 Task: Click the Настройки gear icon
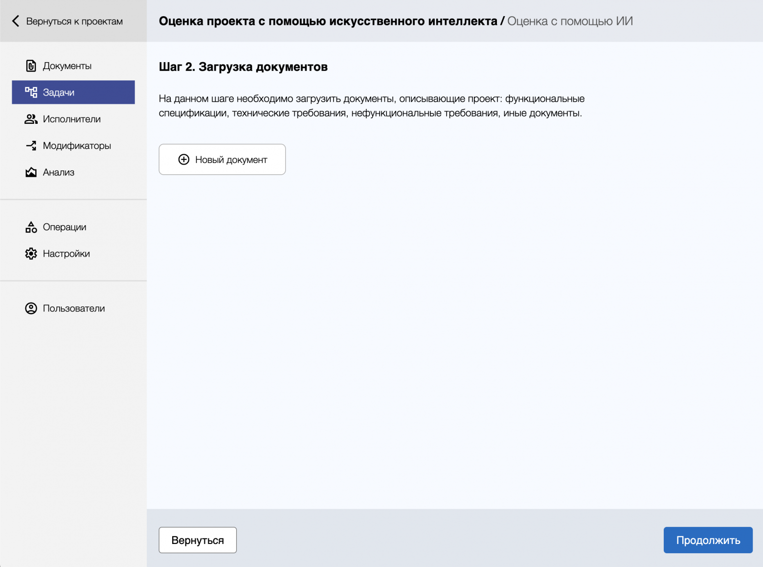[31, 254]
